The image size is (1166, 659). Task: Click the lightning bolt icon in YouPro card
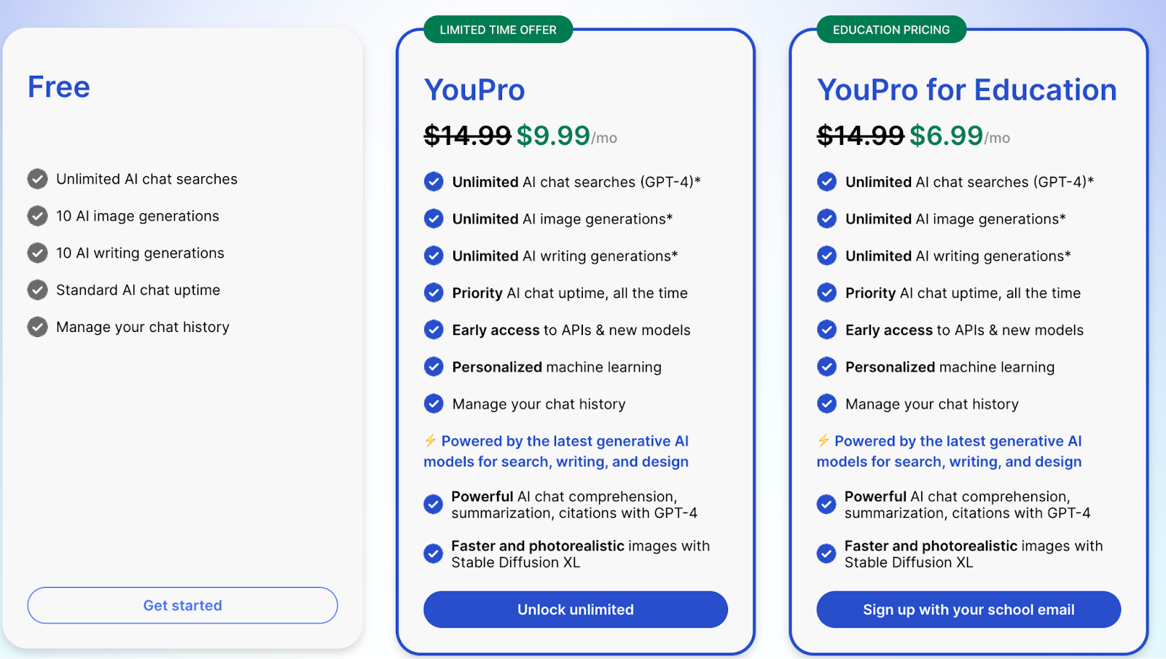[430, 441]
